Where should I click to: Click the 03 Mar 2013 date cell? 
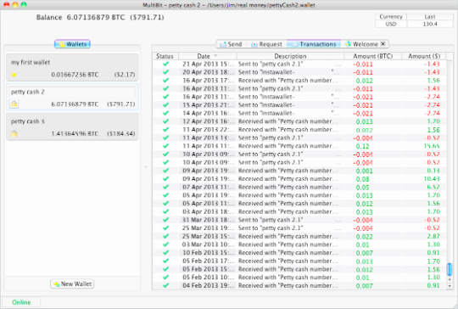click(x=209, y=244)
